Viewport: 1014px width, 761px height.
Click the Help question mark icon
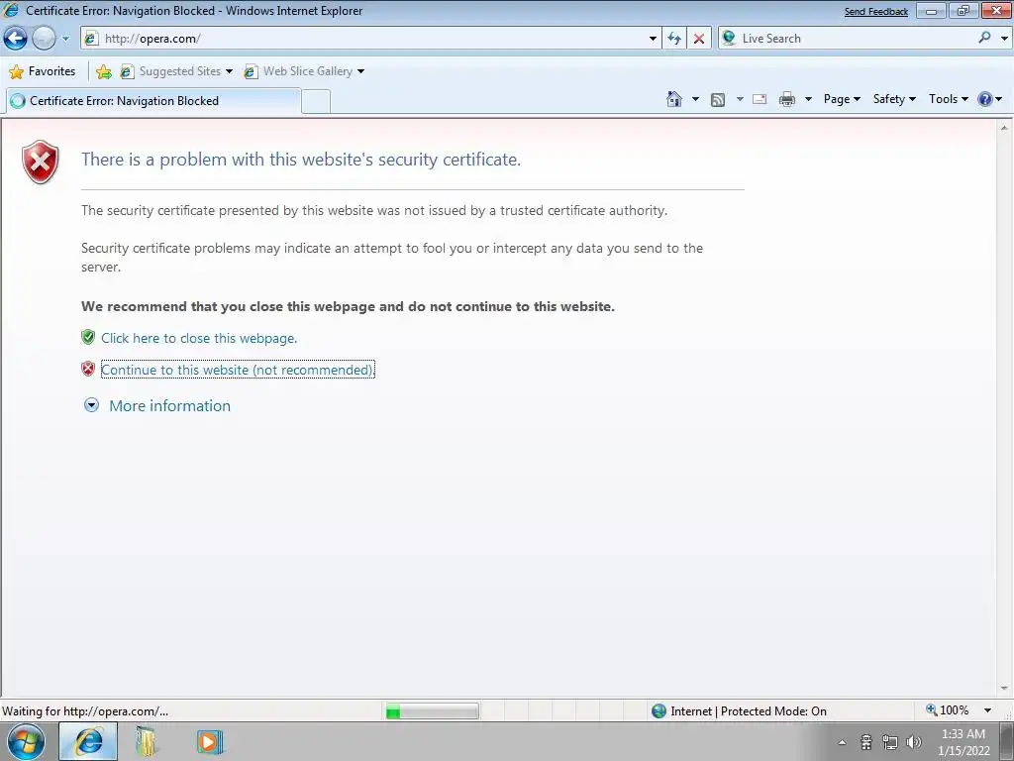click(x=985, y=99)
